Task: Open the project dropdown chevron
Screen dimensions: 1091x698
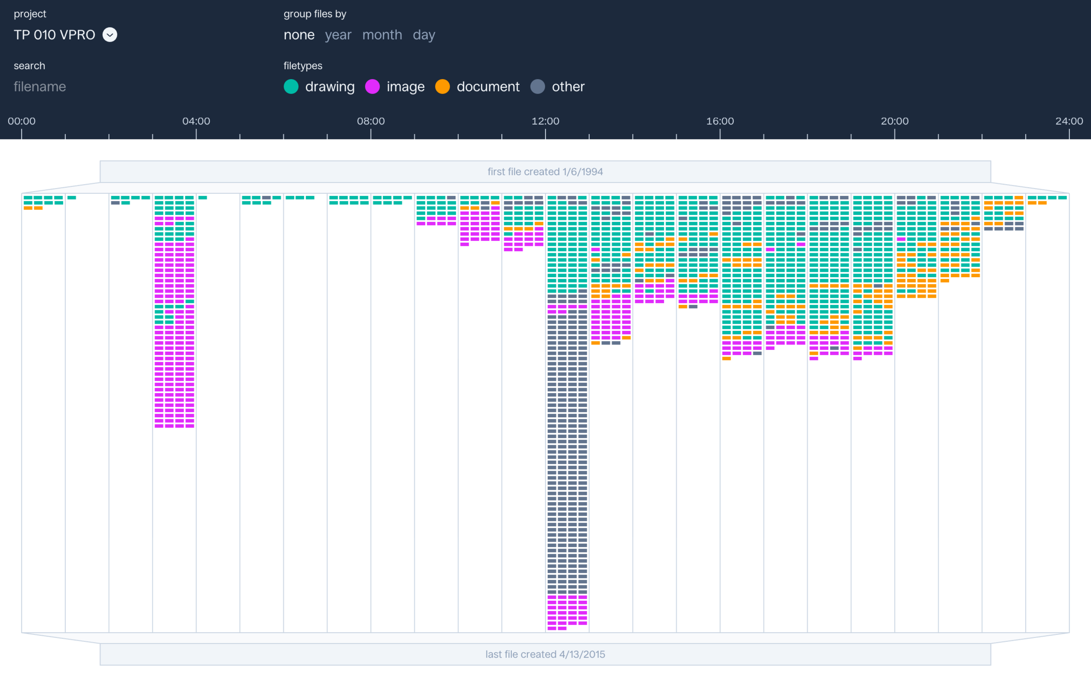Action: (x=110, y=35)
